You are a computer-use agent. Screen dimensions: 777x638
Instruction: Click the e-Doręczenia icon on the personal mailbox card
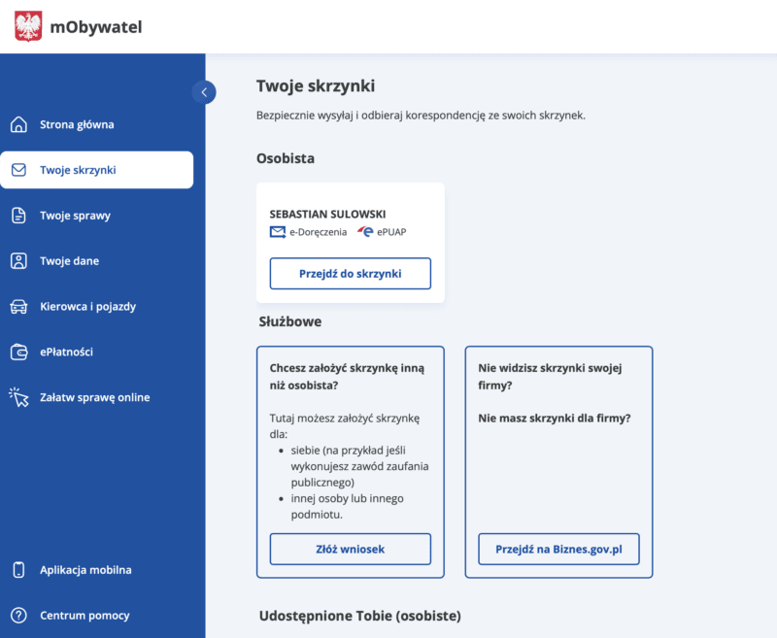(x=278, y=232)
